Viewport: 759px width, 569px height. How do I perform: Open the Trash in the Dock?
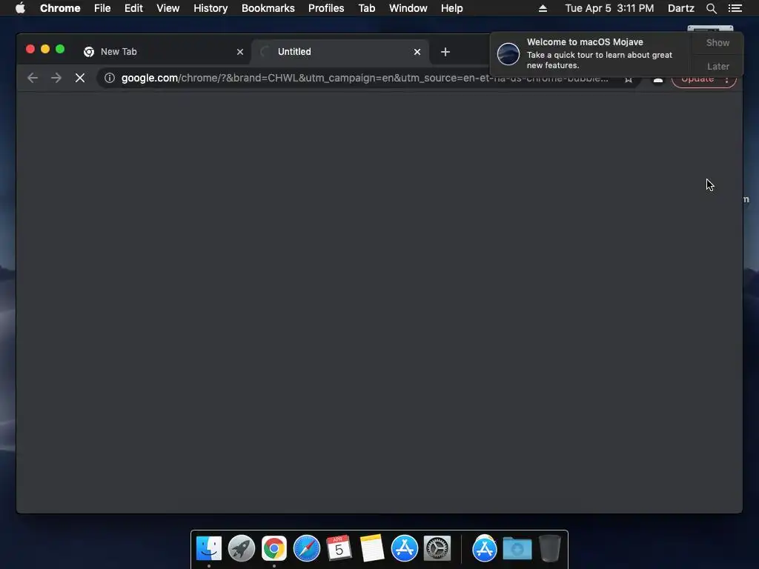[549, 549]
